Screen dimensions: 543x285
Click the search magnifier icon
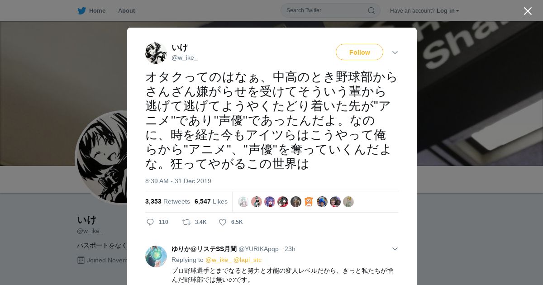coord(371,10)
